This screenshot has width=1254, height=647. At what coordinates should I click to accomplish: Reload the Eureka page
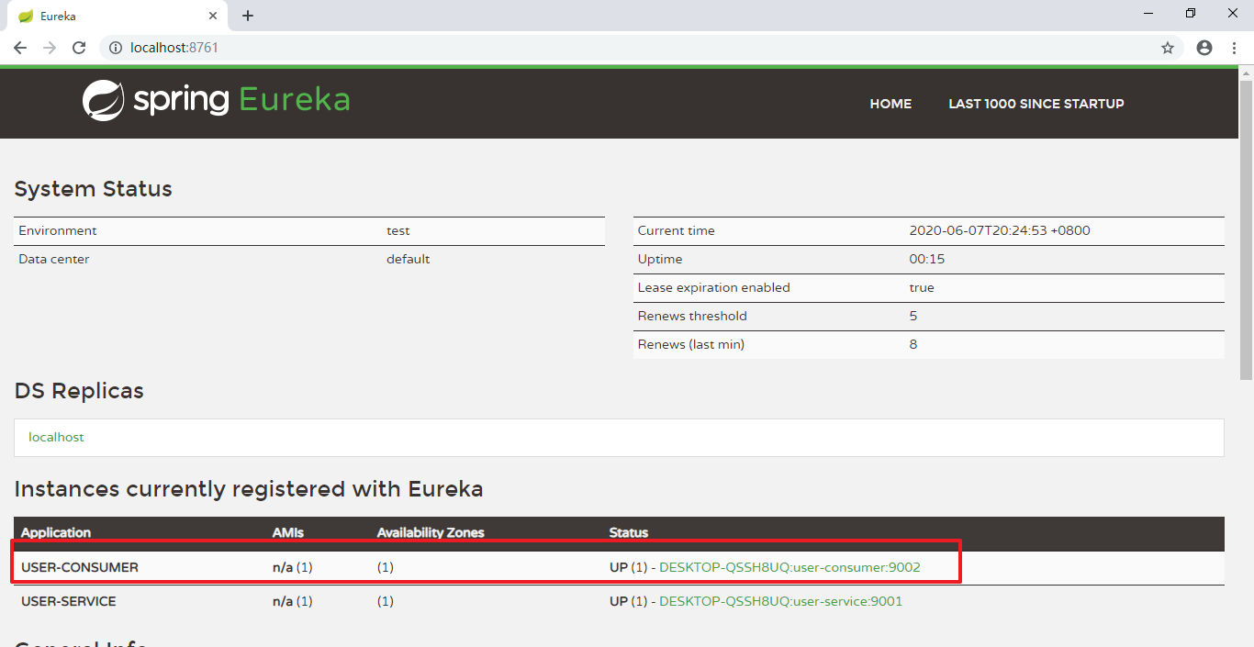[79, 48]
